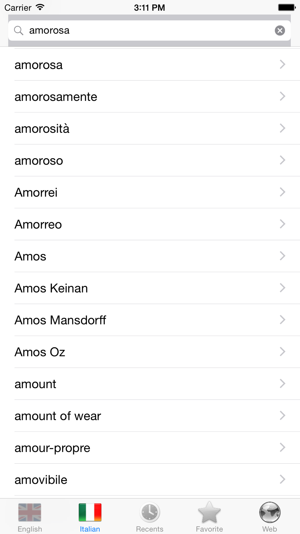Select the amount of wear entry
The image size is (300, 534).
coord(58,416)
